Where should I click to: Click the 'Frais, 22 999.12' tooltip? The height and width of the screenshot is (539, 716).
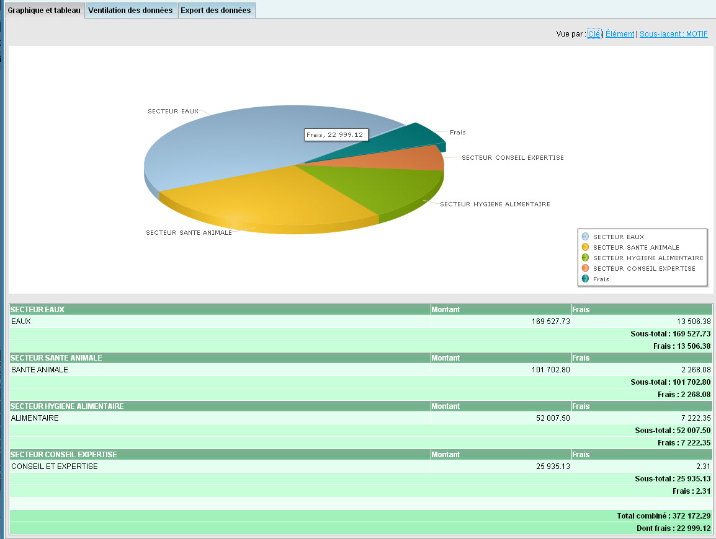coord(336,134)
